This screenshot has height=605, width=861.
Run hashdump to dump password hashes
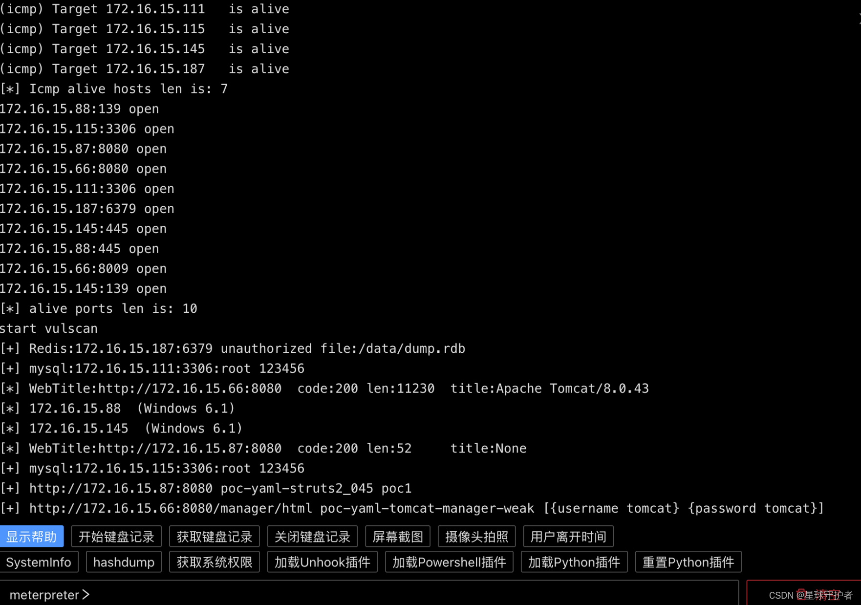click(x=123, y=562)
